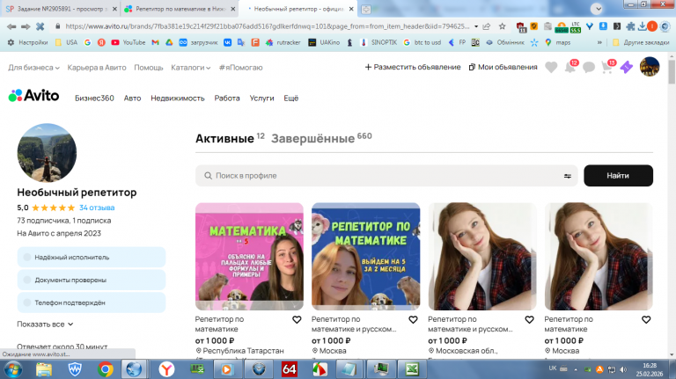Open browser extensions puzzle icon
The width and height of the screenshot is (676, 379).
[630, 26]
